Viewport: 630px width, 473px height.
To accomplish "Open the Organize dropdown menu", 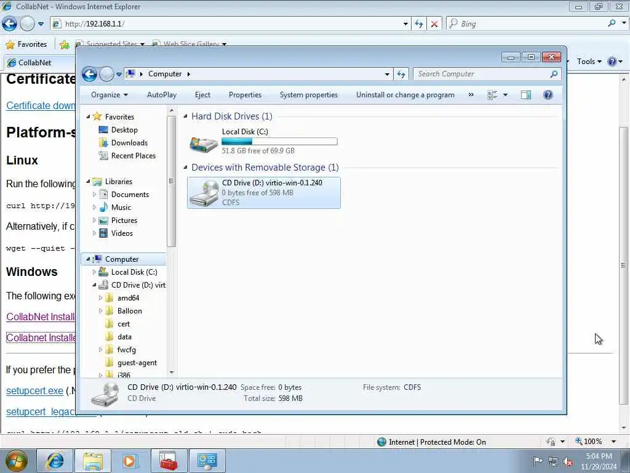I will [110, 95].
